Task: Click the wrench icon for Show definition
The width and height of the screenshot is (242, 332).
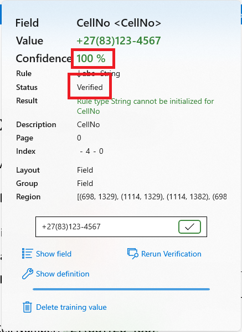Action: [x=28, y=274]
